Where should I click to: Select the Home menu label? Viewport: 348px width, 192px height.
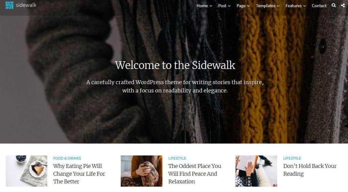pos(202,6)
